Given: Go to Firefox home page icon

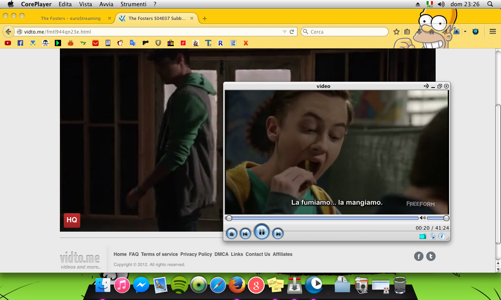Looking at the screenshot, I should [x=432, y=32].
